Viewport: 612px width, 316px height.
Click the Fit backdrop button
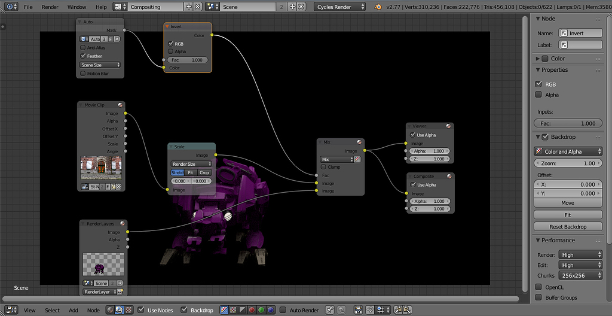point(568,215)
